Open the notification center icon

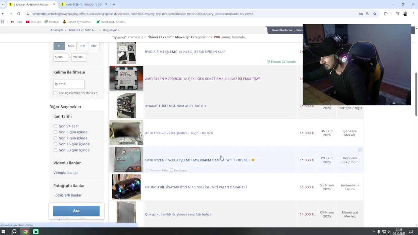[411, 232]
